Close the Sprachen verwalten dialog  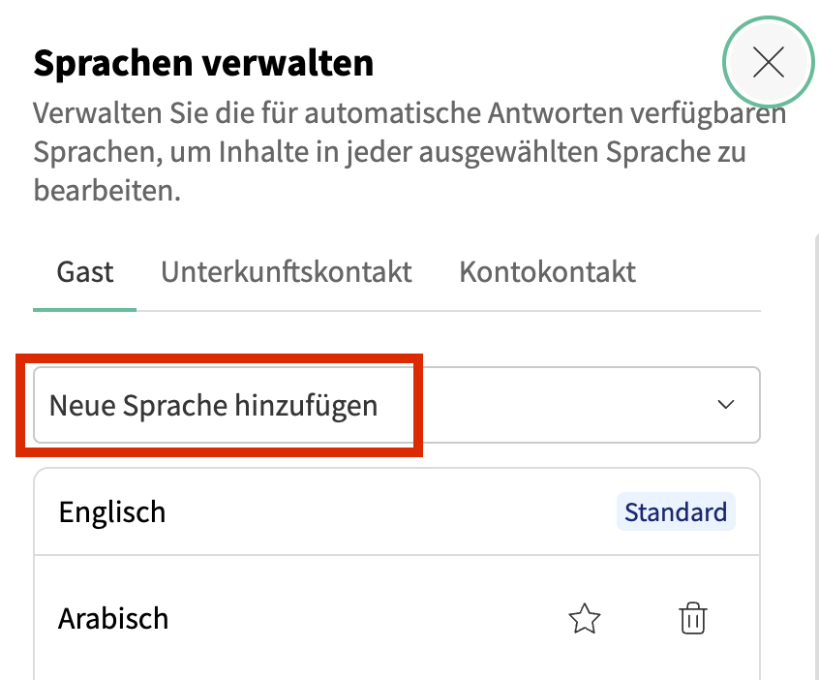pos(769,63)
